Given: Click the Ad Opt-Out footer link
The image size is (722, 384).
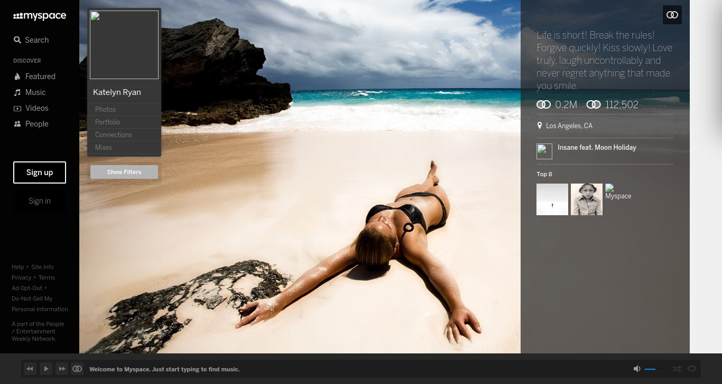Looking at the screenshot, I should click(x=27, y=288).
